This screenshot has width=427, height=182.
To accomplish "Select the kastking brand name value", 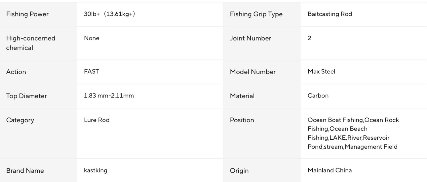I will (x=96, y=171).
